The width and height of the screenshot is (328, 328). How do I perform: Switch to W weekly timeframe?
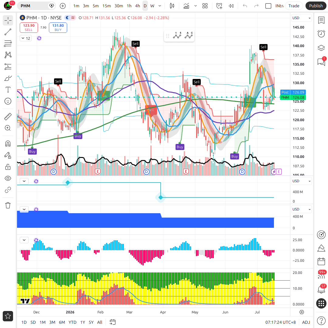pyautogui.click(x=152, y=6)
